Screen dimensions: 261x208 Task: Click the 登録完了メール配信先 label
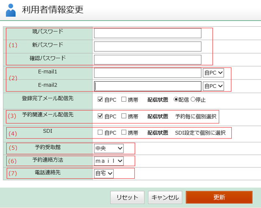(48, 98)
